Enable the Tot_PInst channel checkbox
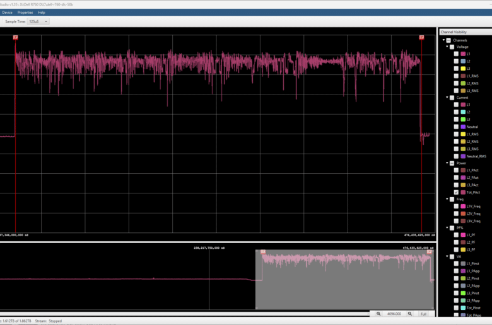492x325 pixels. click(456, 308)
